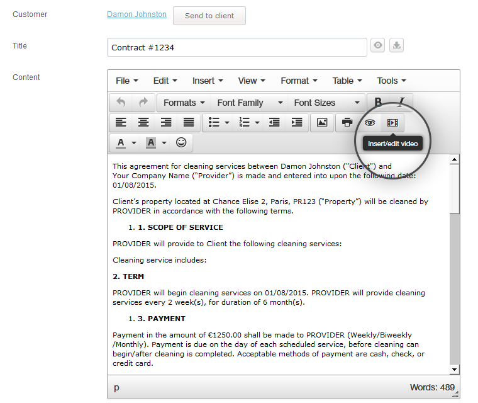Click the redo arrow icon
This screenshot has height=403, width=478.
pyautogui.click(x=143, y=103)
